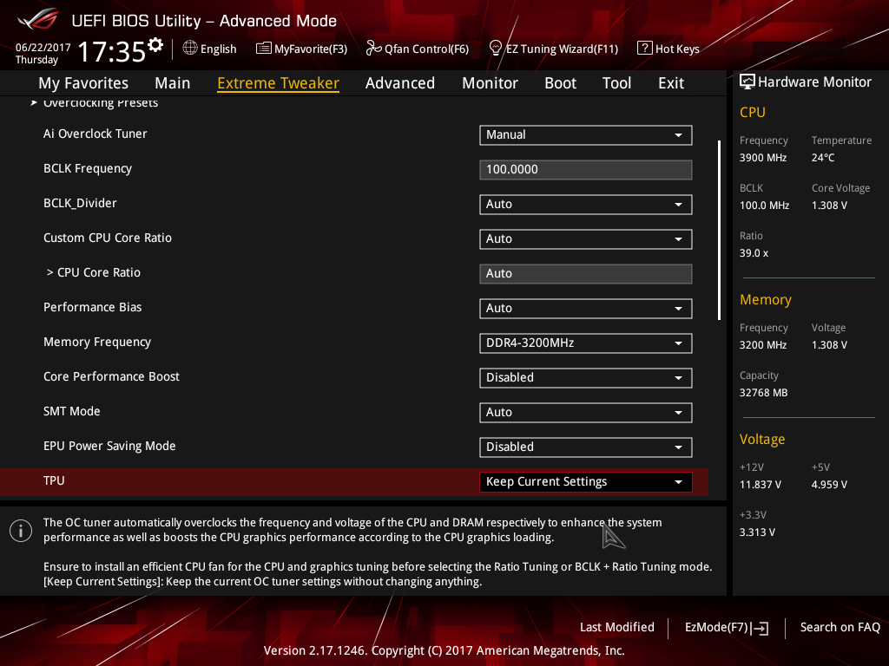This screenshot has height=666, width=889.
Task: Click the 1.308 V Core Voltage value
Action: pyautogui.click(x=829, y=206)
